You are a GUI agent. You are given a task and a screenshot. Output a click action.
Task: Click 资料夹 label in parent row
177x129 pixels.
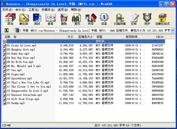[100, 41]
